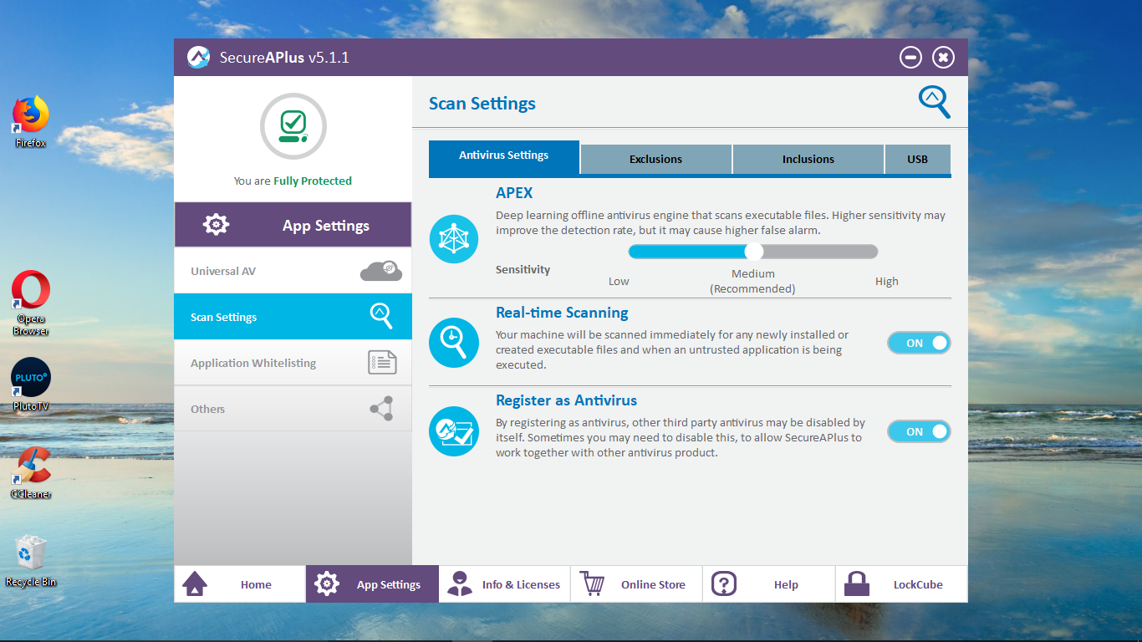Select the Recycle Bin desktop icon
Screen dimensions: 1142x642
coord(31,560)
